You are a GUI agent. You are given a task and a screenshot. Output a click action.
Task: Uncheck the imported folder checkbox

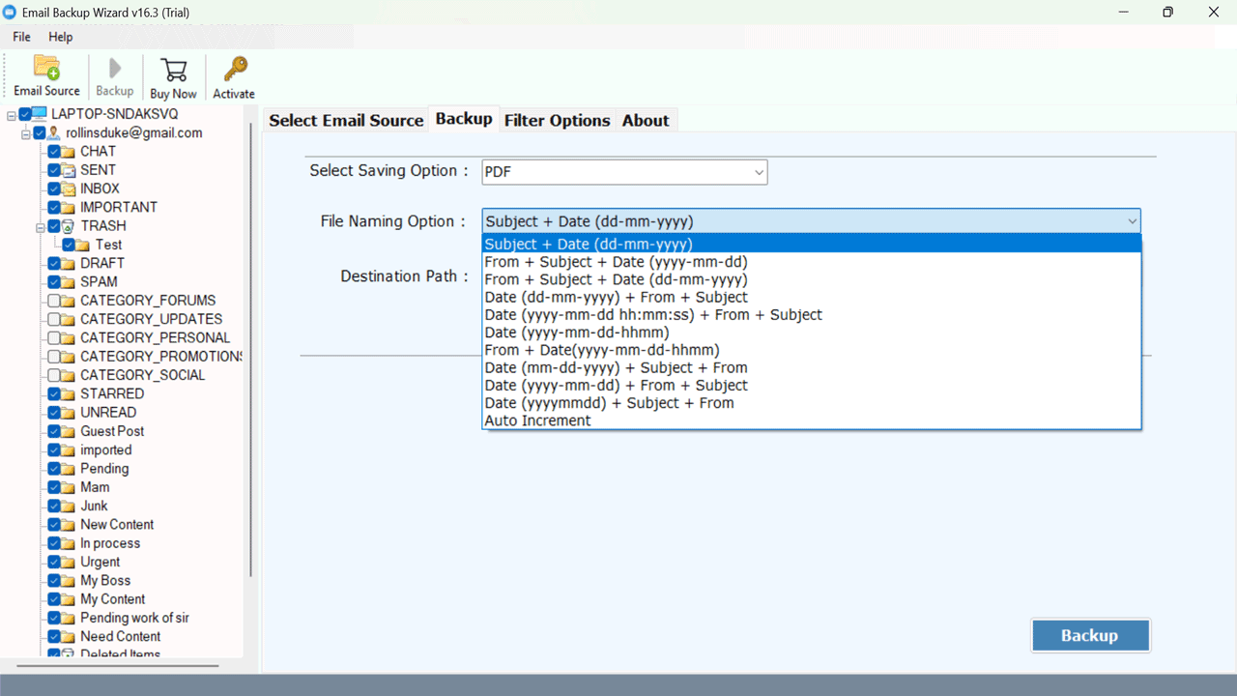coord(54,450)
